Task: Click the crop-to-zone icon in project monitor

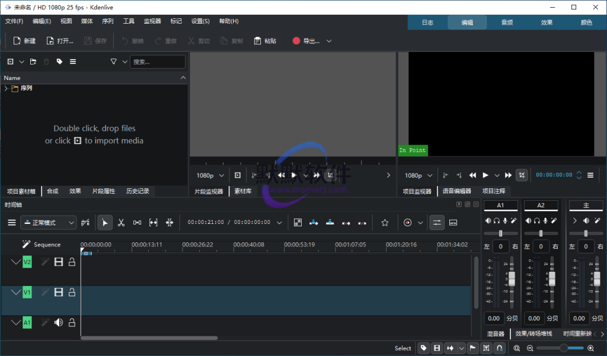Action: tap(522, 175)
